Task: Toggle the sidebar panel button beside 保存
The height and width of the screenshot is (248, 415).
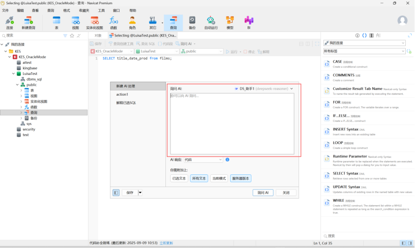Action: pos(116,193)
